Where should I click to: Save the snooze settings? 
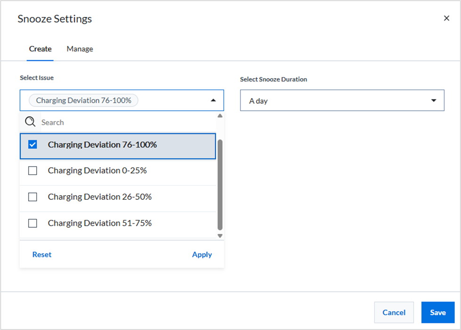(x=438, y=313)
